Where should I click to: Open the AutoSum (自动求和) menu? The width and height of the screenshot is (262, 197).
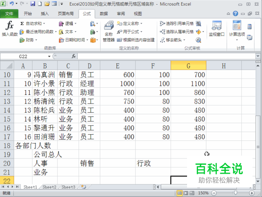tap(33, 24)
